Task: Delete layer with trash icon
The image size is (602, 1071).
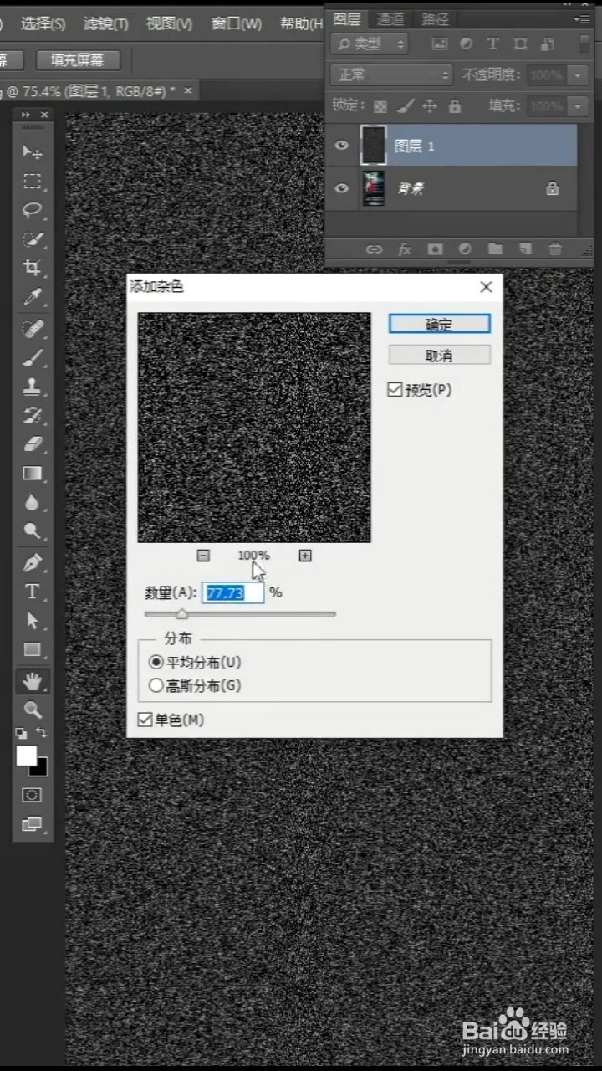Action: (555, 249)
